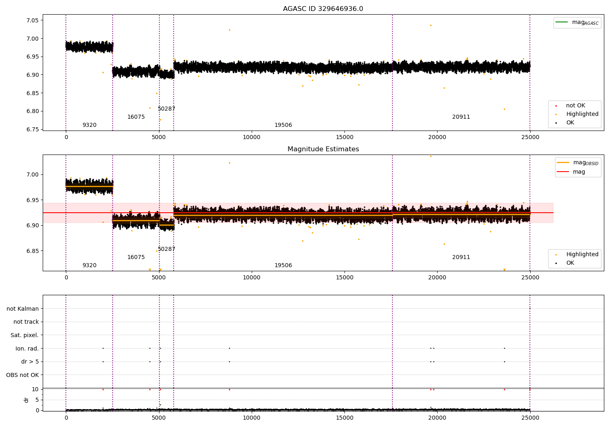Image resolution: width=610 pixels, height=427 pixels.
Task: Click the orange outlier point near 7.02 at 8800
Action: coord(229,30)
